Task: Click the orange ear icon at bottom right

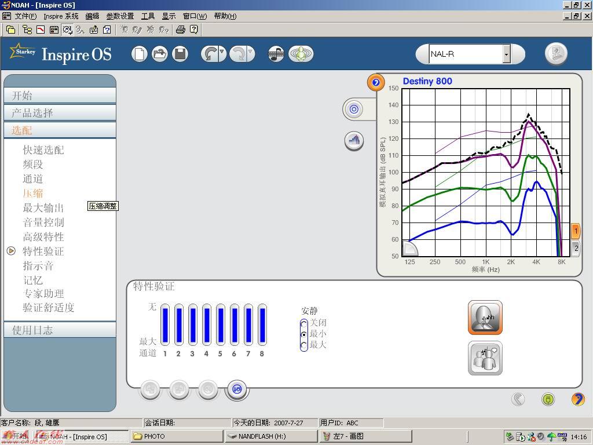Action: (x=577, y=399)
